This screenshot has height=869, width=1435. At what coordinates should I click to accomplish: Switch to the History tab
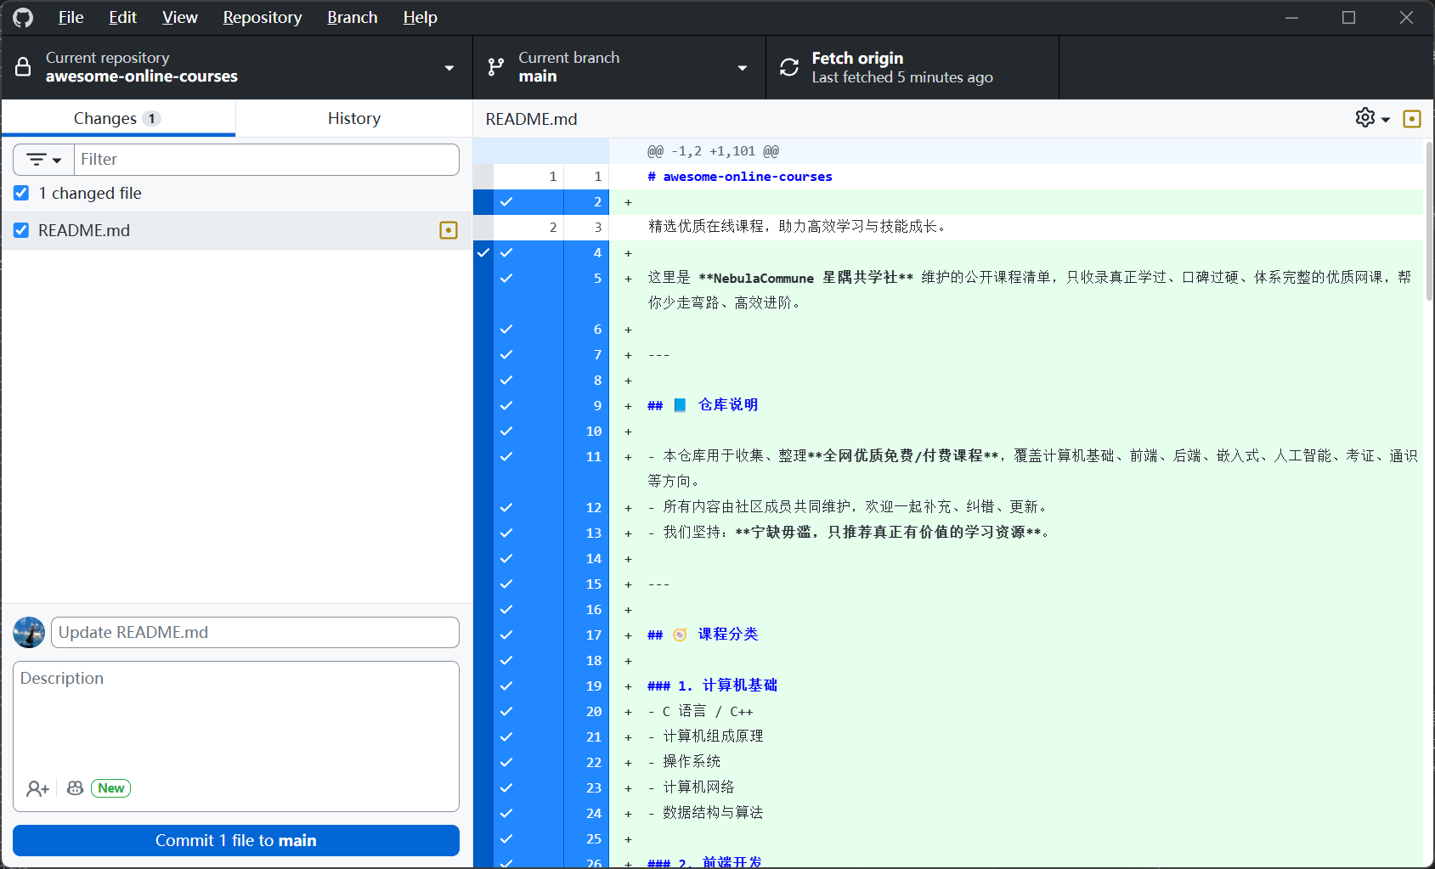353,119
